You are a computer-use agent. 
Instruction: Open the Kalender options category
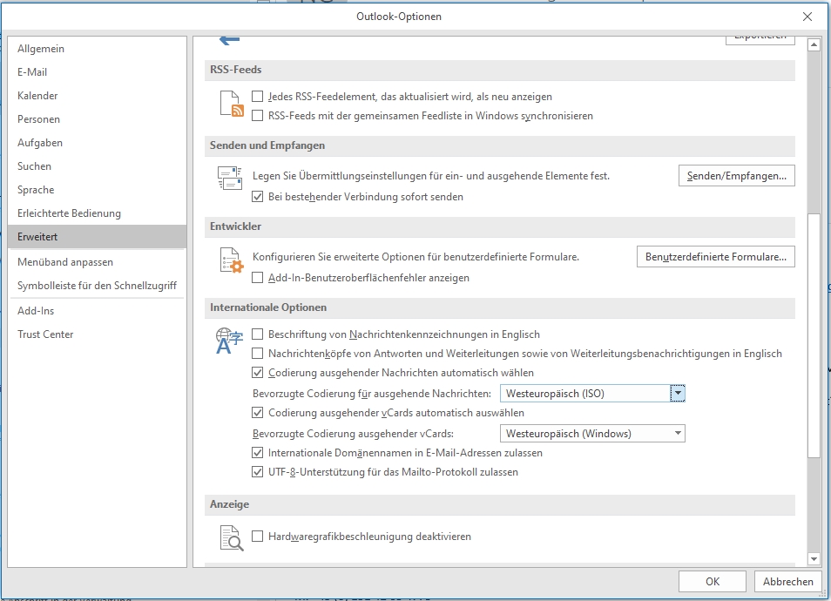pyautogui.click(x=97, y=96)
